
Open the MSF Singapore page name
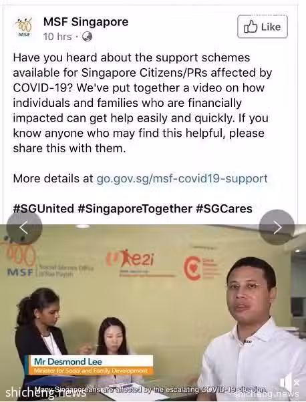[86, 21]
